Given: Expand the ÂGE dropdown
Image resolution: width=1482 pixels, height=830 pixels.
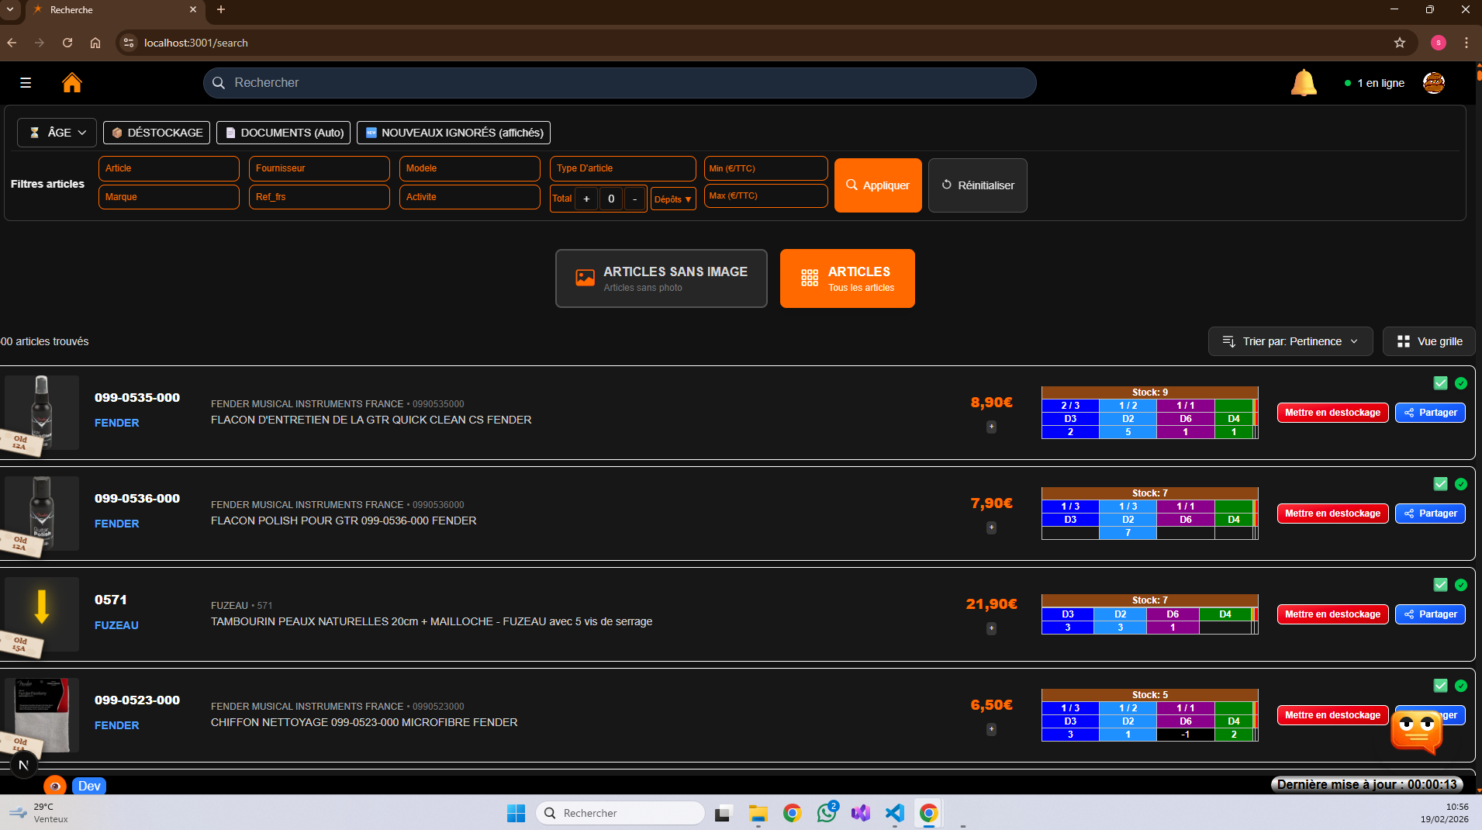Looking at the screenshot, I should 57,133.
